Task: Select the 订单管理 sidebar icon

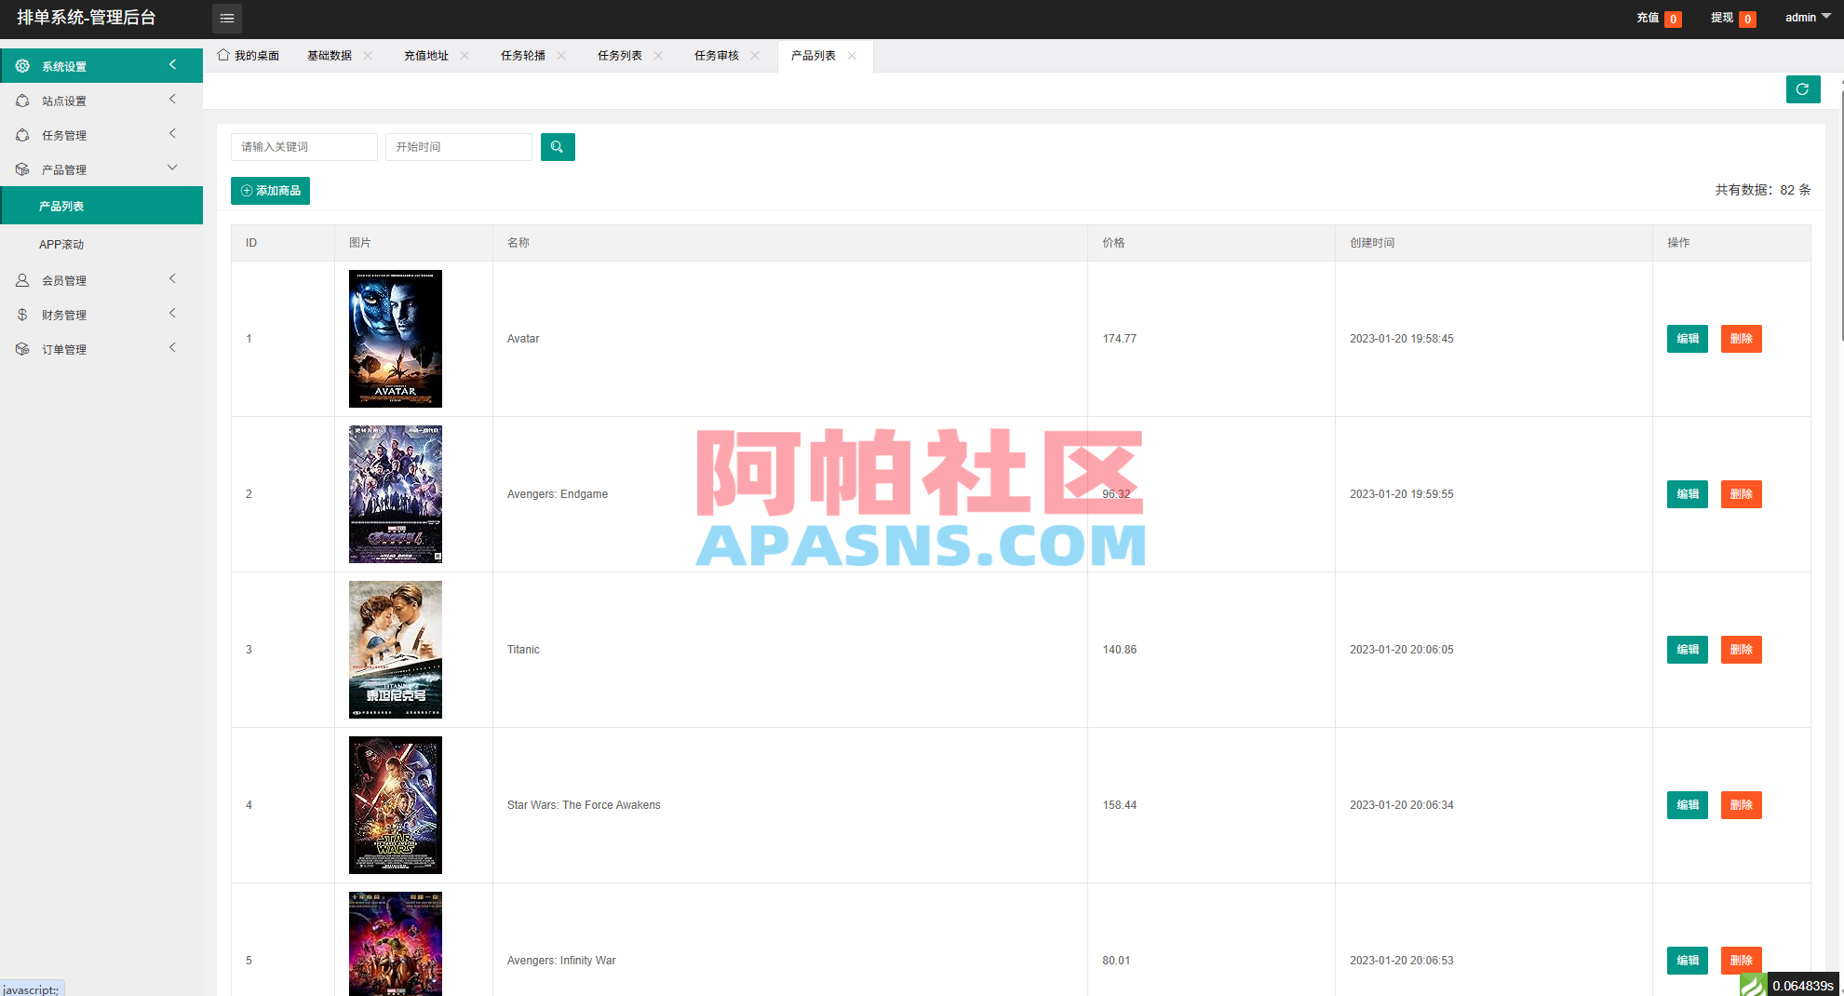Action: click(22, 348)
